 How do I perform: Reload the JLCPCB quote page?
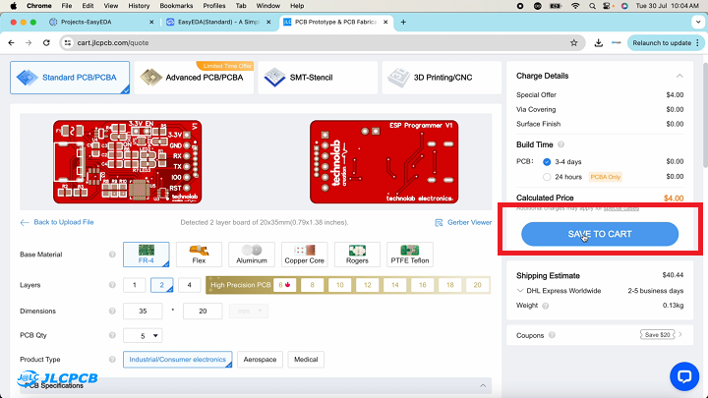coord(46,43)
